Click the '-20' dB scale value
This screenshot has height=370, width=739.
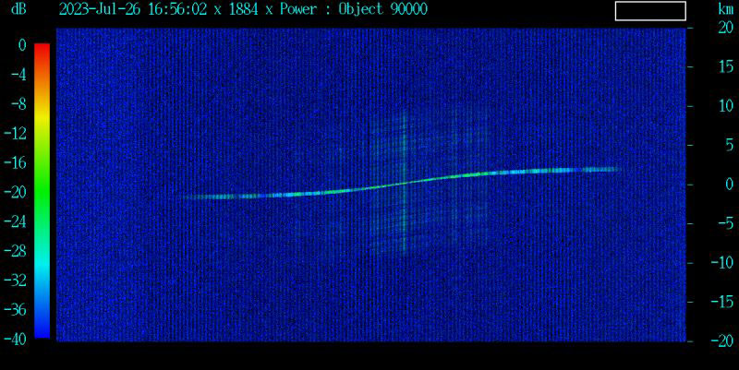point(15,192)
